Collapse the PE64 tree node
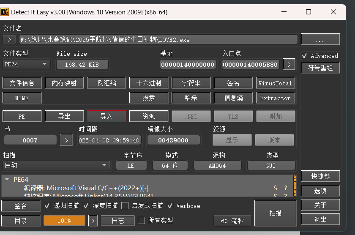 (7, 179)
